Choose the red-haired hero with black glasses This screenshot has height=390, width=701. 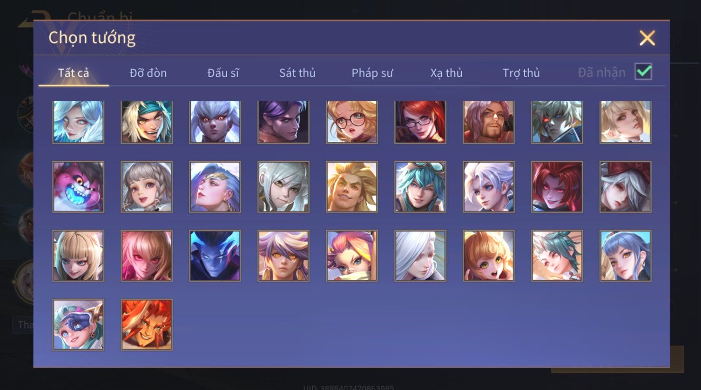point(420,122)
